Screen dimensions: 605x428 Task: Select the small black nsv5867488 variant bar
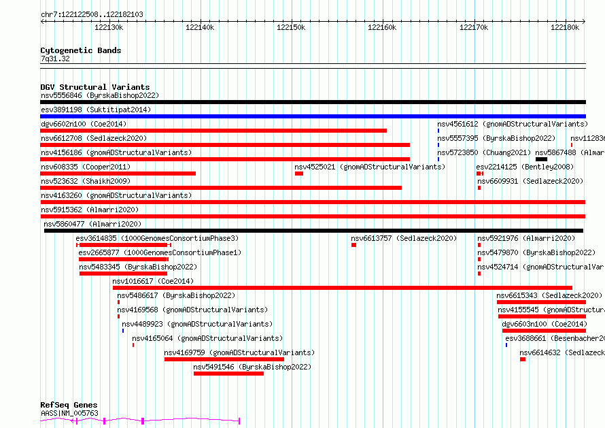pyautogui.click(x=541, y=159)
